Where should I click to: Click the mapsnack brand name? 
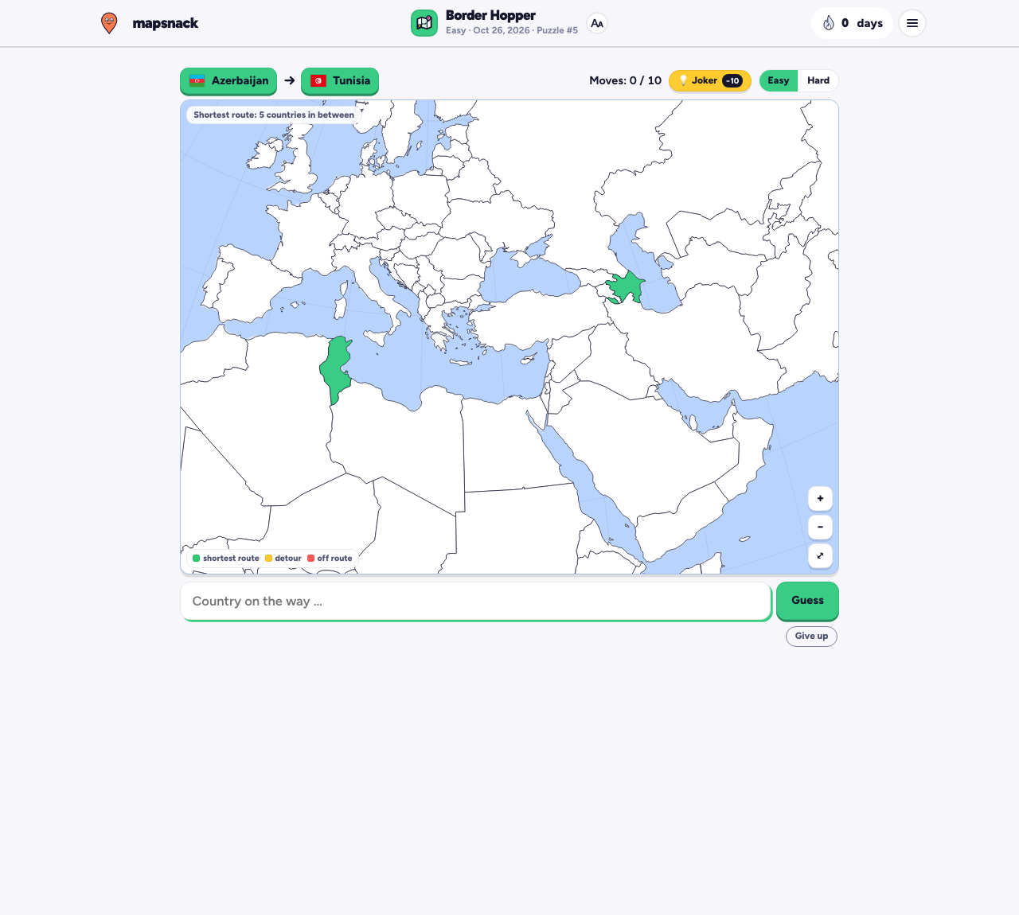(165, 23)
